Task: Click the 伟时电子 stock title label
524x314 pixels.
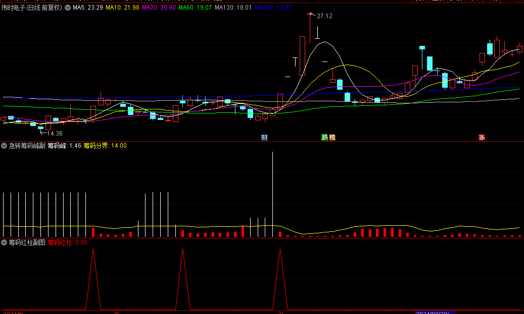Action: coord(31,8)
